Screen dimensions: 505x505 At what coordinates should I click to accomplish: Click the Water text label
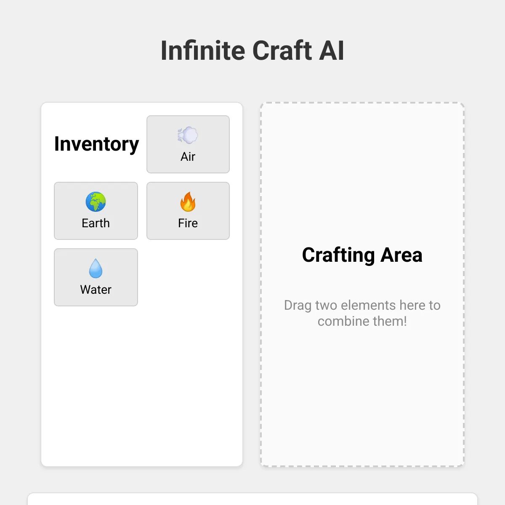(x=96, y=290)
